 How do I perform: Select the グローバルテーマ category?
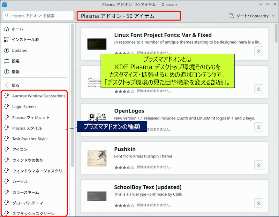tap(28, 203)
